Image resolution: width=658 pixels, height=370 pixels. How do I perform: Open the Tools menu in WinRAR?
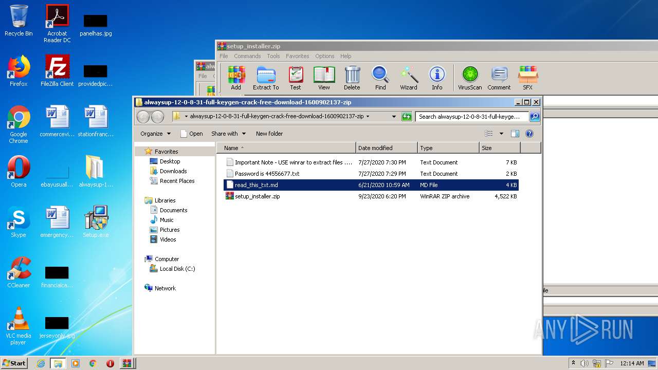click(x=273, y=56)
